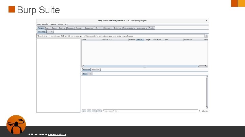
Task: Click the horizontal scrollbar right arrow
Action: (207, 66)
